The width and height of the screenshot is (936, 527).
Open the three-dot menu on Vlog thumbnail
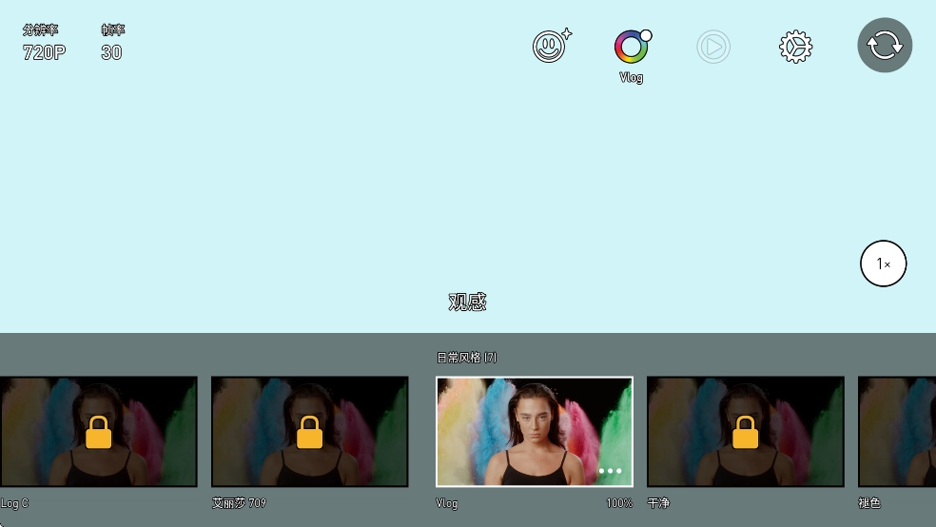pyautogui.click(x=610, y=471)
